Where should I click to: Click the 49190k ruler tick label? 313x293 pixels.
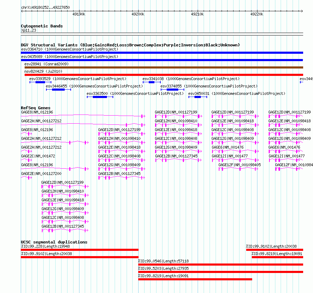click(79, 14)
